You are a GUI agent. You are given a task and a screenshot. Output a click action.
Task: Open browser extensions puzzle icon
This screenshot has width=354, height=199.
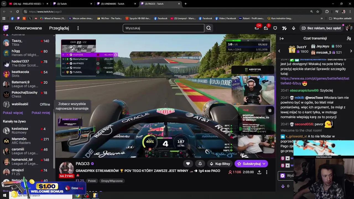327,12
